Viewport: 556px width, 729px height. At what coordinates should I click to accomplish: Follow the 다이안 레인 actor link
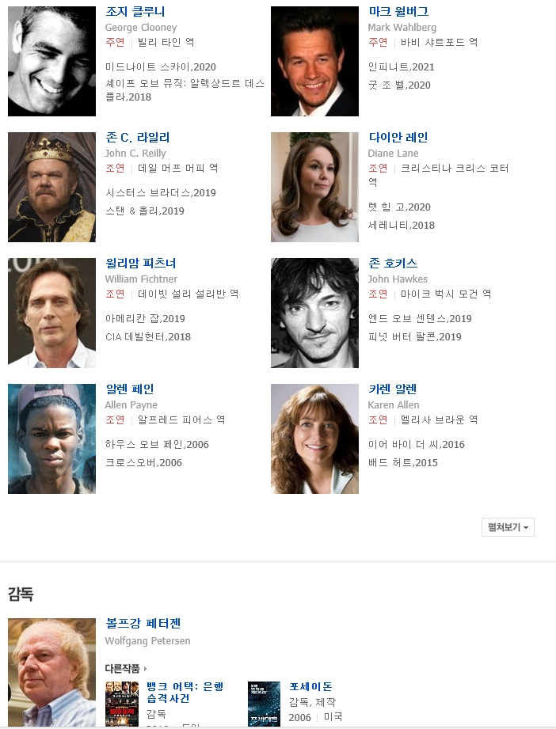pos(398,138)
